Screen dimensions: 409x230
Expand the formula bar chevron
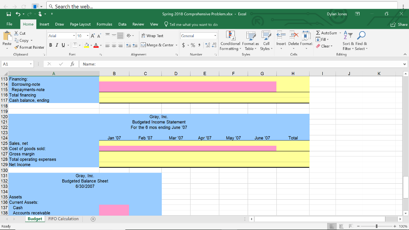pyautogui.click(x=405, y=64)
